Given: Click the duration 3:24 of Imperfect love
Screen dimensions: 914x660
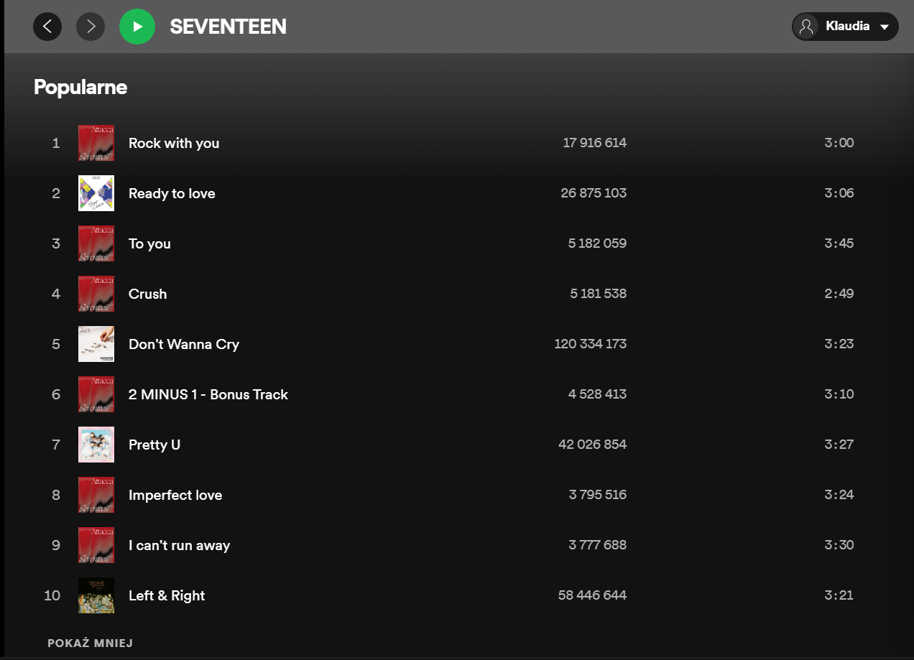Looking at the screenshot, I should pos(839,495).
